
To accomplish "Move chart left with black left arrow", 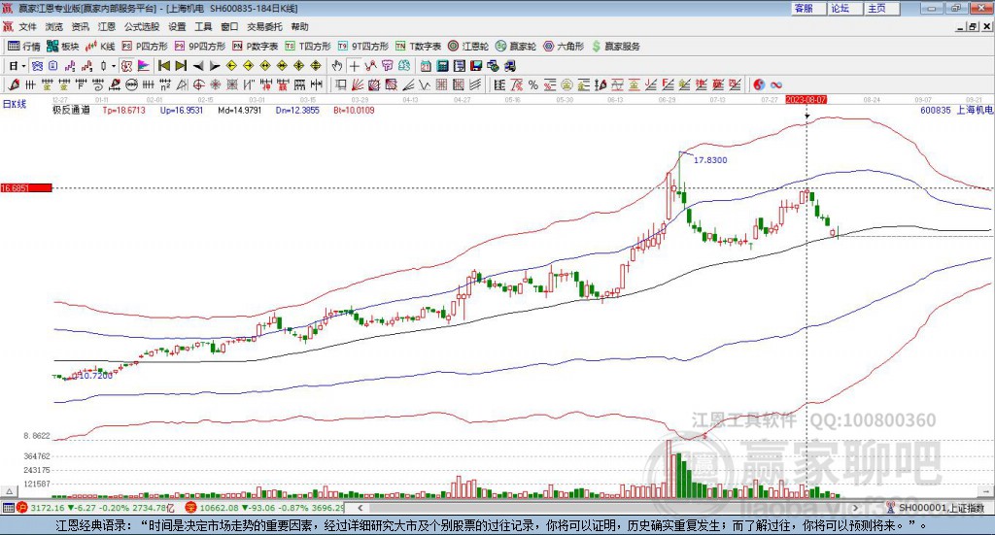I will pyautogui.click(x=198, y=66).
